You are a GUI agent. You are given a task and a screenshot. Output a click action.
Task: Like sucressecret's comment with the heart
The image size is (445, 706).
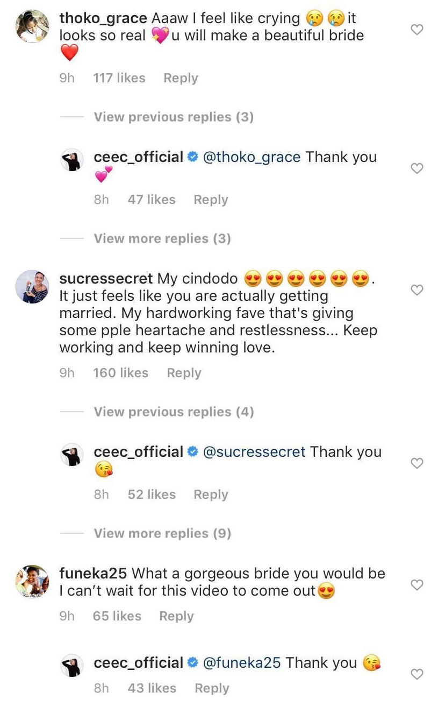[x=417, y=290]
